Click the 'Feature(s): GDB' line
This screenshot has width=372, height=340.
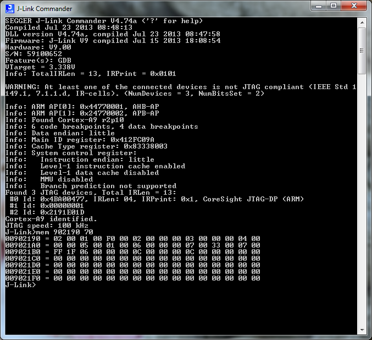coord(38,61)
